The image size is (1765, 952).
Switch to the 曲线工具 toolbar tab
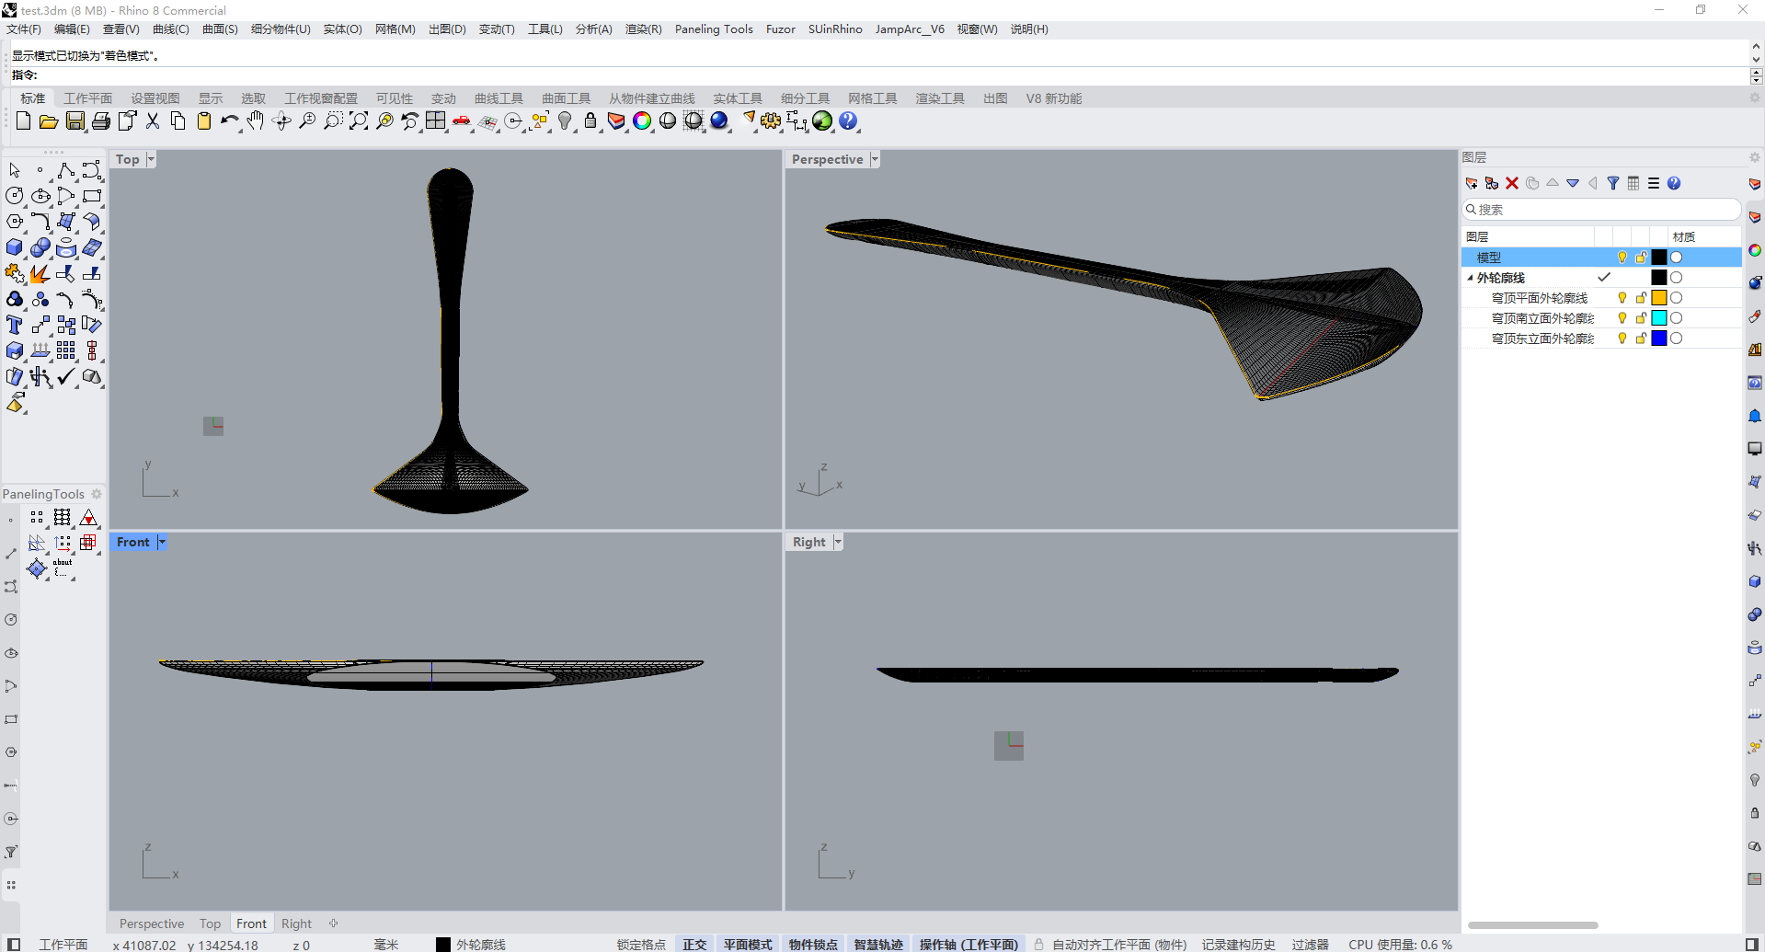(499, 98)
